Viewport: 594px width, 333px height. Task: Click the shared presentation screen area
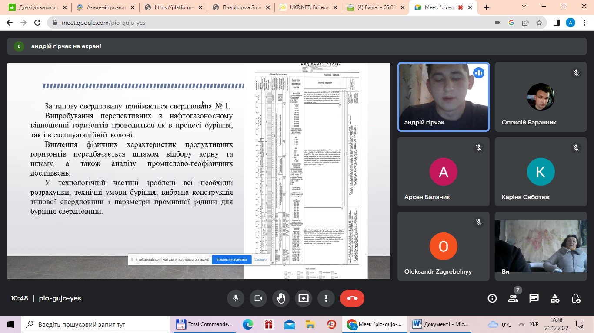click(x=198, y=171)
